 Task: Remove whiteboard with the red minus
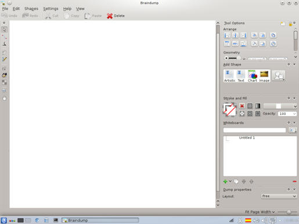(x=294, y=182)
